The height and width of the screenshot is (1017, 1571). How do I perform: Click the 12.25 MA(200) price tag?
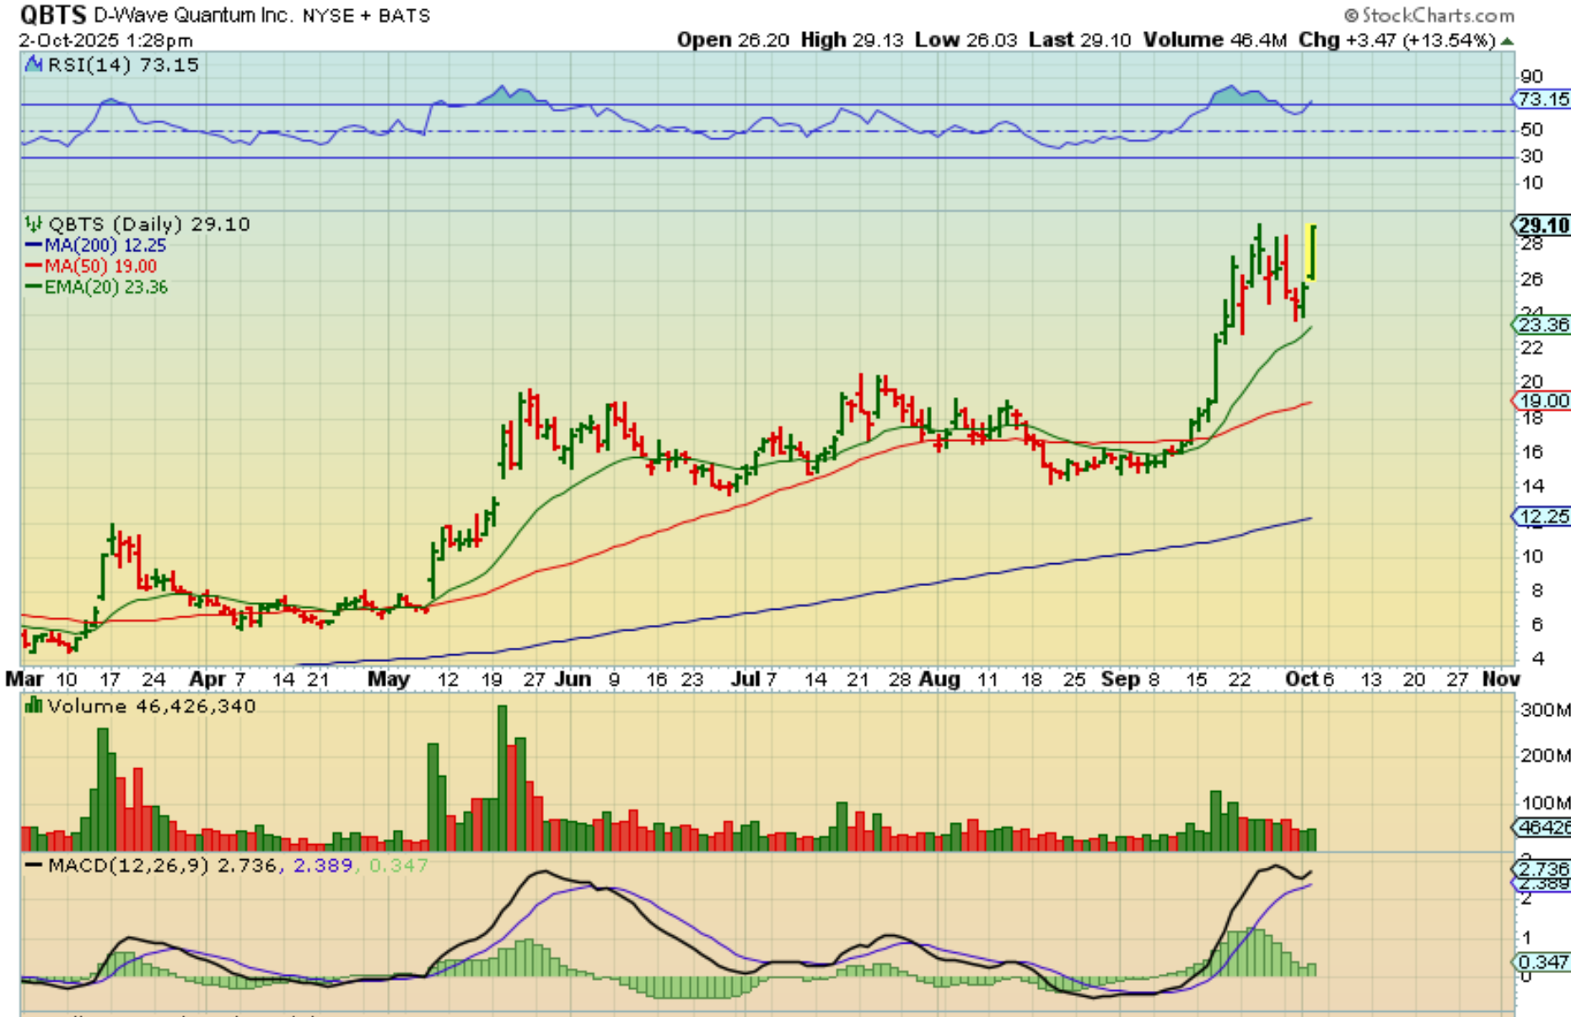click(1542, 517)
